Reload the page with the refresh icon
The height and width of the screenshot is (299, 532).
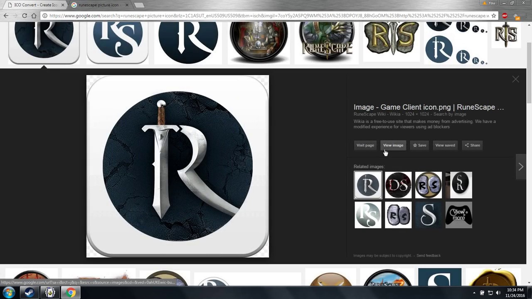tap(24, 15)
